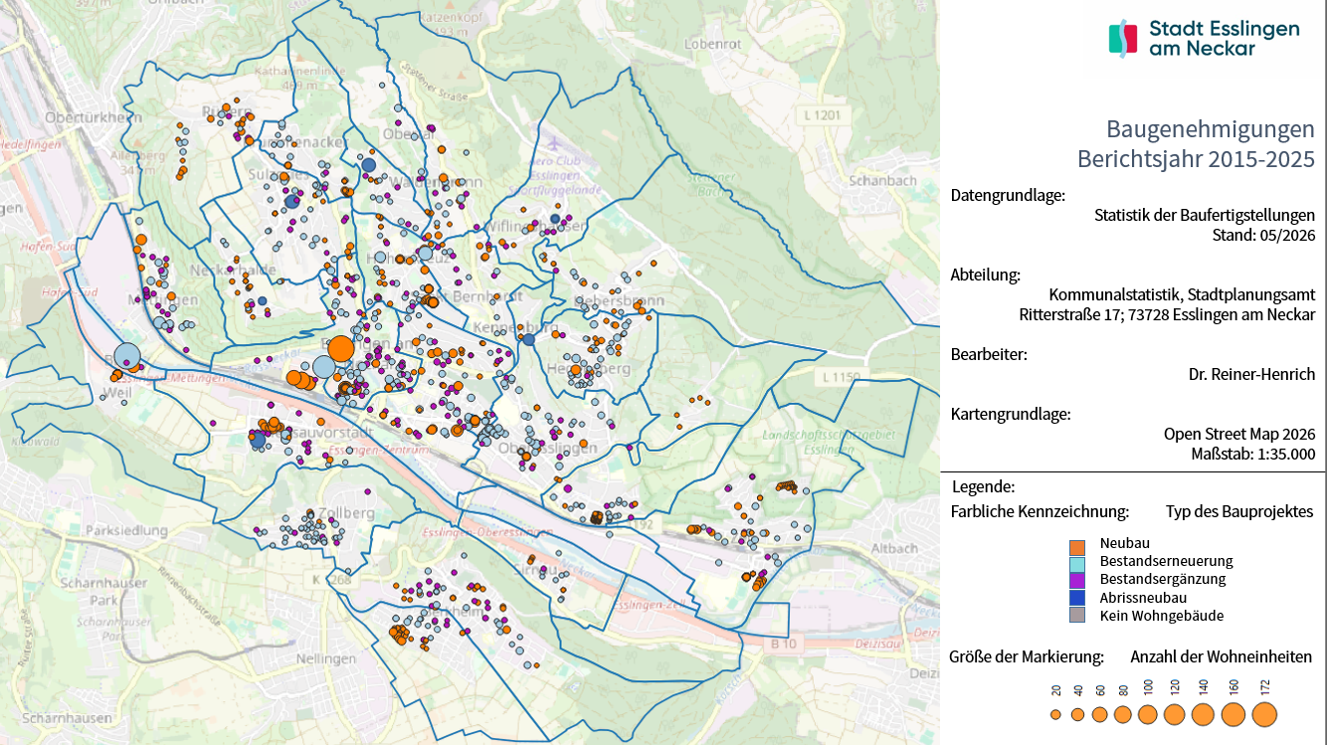Click the orange Neubau legend swatch
Screen dimensions: 1327x745
pos(1076,546)
